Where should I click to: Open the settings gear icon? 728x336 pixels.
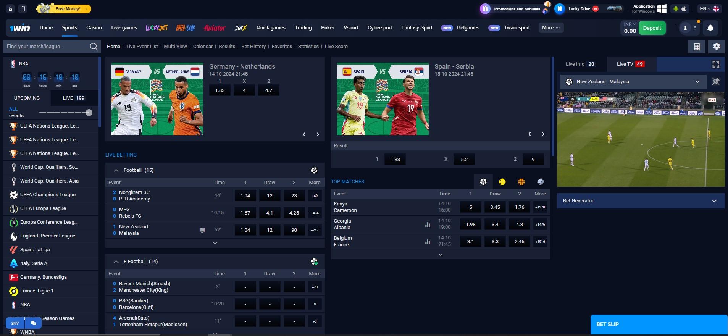point(717,47)
